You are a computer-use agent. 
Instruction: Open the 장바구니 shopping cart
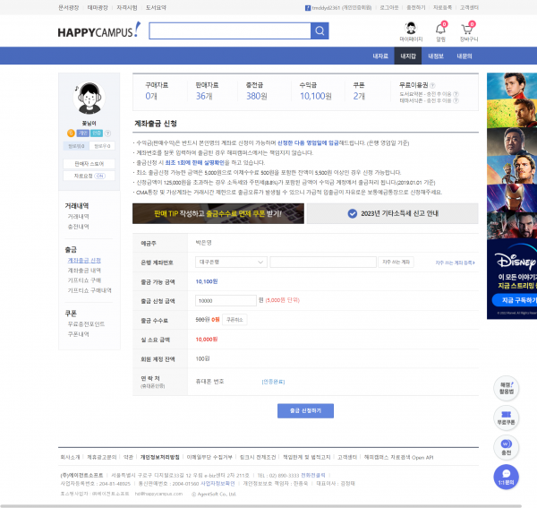(x=468, y=30)
